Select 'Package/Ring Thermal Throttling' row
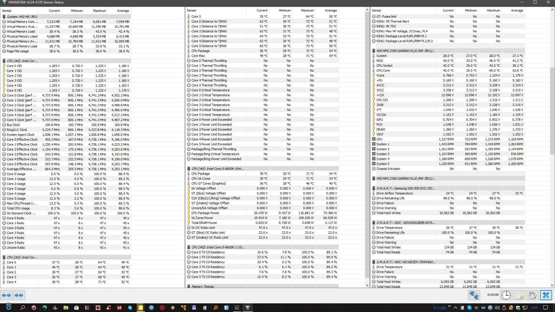The height and width of the screenshot is (312, 555). coord(262,149)
